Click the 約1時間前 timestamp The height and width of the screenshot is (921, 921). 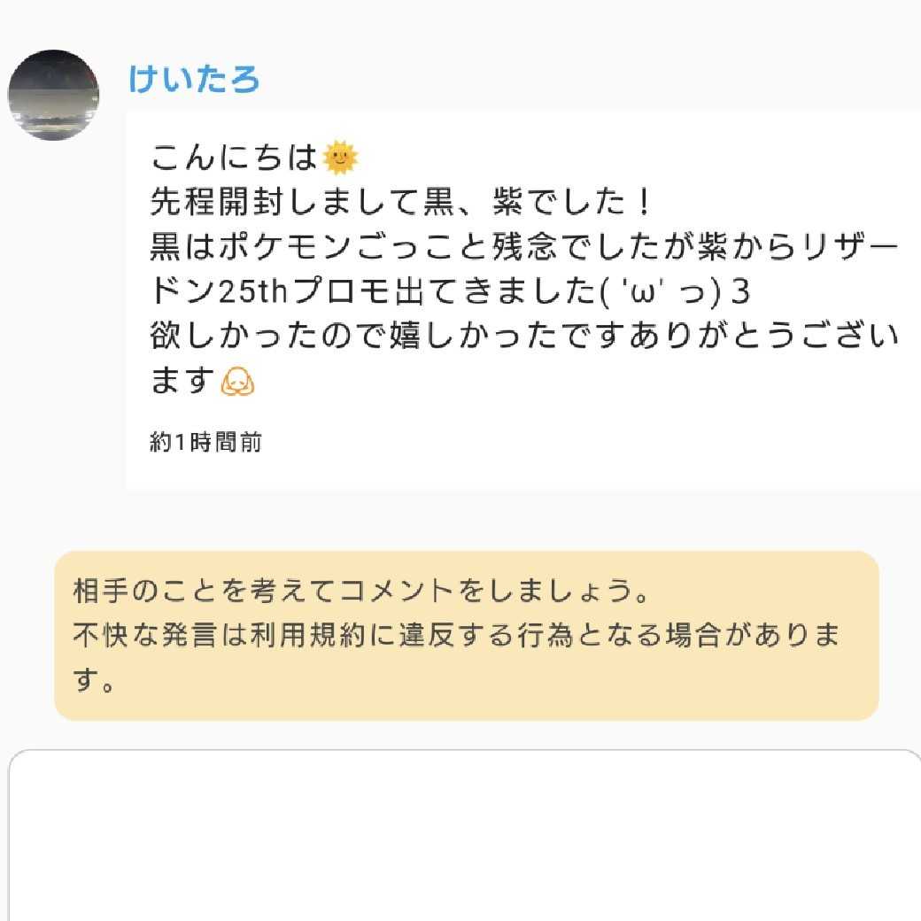tap(205, 442)
